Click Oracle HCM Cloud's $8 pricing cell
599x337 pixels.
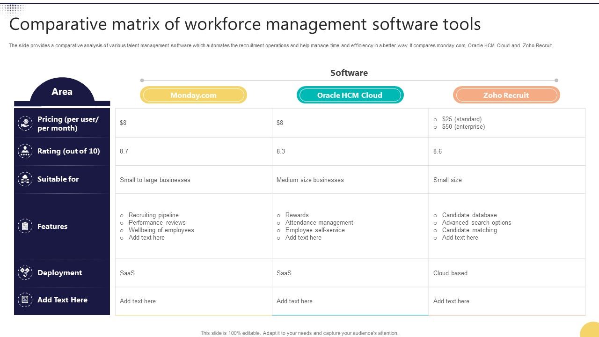click(351, 123)
